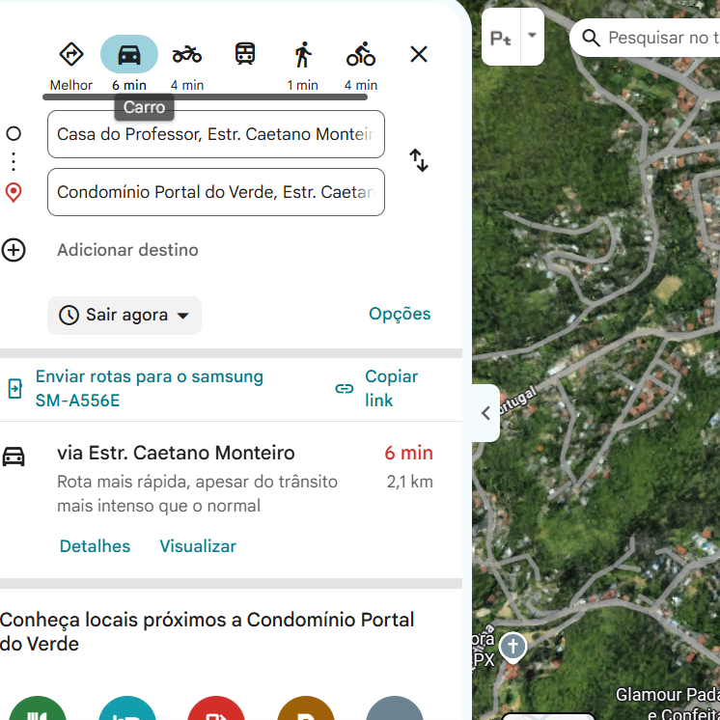The height and width of the screenshot is (720, 720).
Task: Click the Conheça locais próximos heading
Action: (x=207, y=632)
